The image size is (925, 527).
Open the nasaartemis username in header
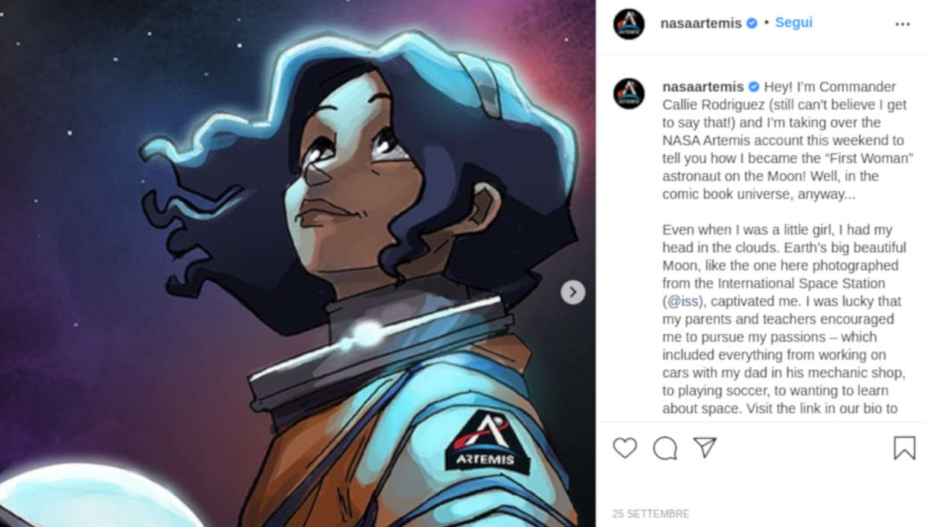coord(701,24)
